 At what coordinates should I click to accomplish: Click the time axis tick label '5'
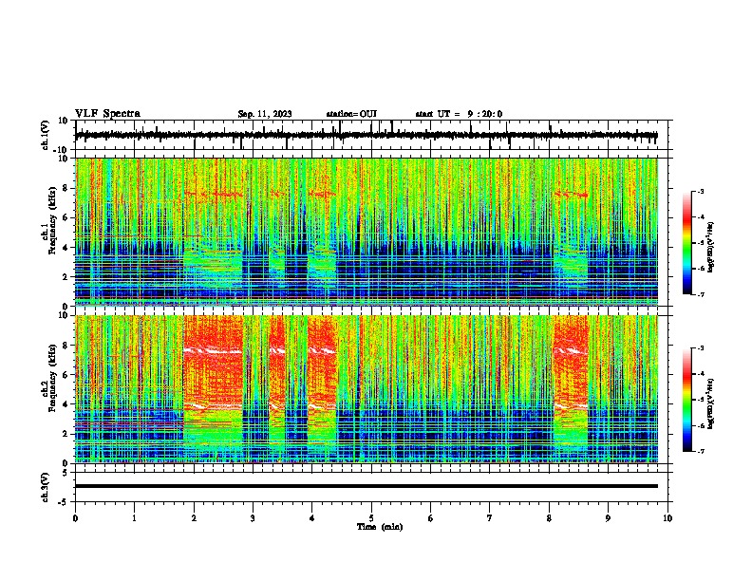pos(371,518)
